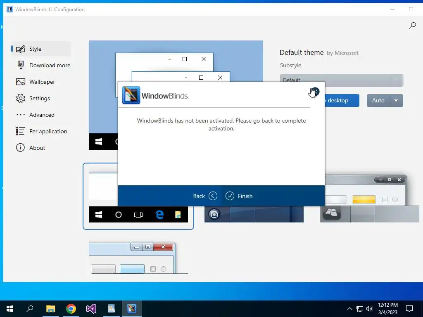Screen dimensions: 423x317
Task: Click the Settings gear icon
Action: (21, 98)
